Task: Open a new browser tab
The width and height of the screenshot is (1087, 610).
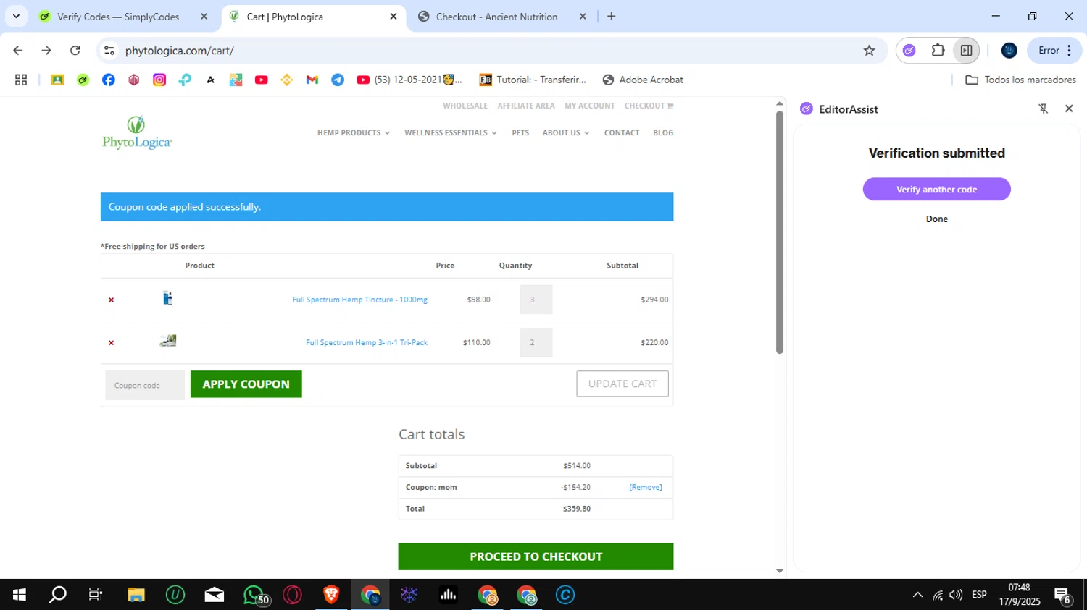Action: coord(612,17)
